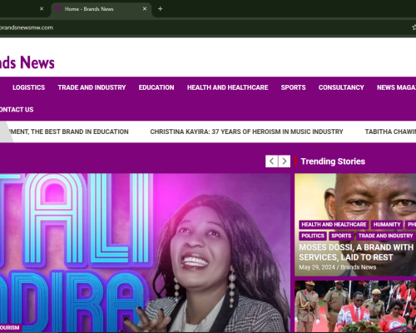Open the Tabitha Chawinga ticker headline

(x=390, y=132)
